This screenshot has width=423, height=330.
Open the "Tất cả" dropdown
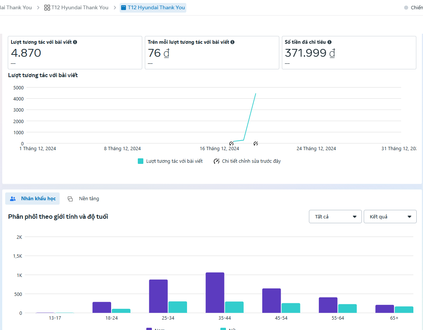tap(335, 217)
